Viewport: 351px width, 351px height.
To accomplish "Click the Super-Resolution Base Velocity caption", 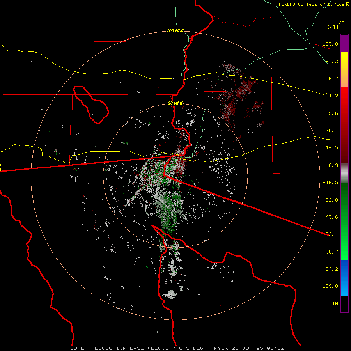I will (x=177, y=348).
